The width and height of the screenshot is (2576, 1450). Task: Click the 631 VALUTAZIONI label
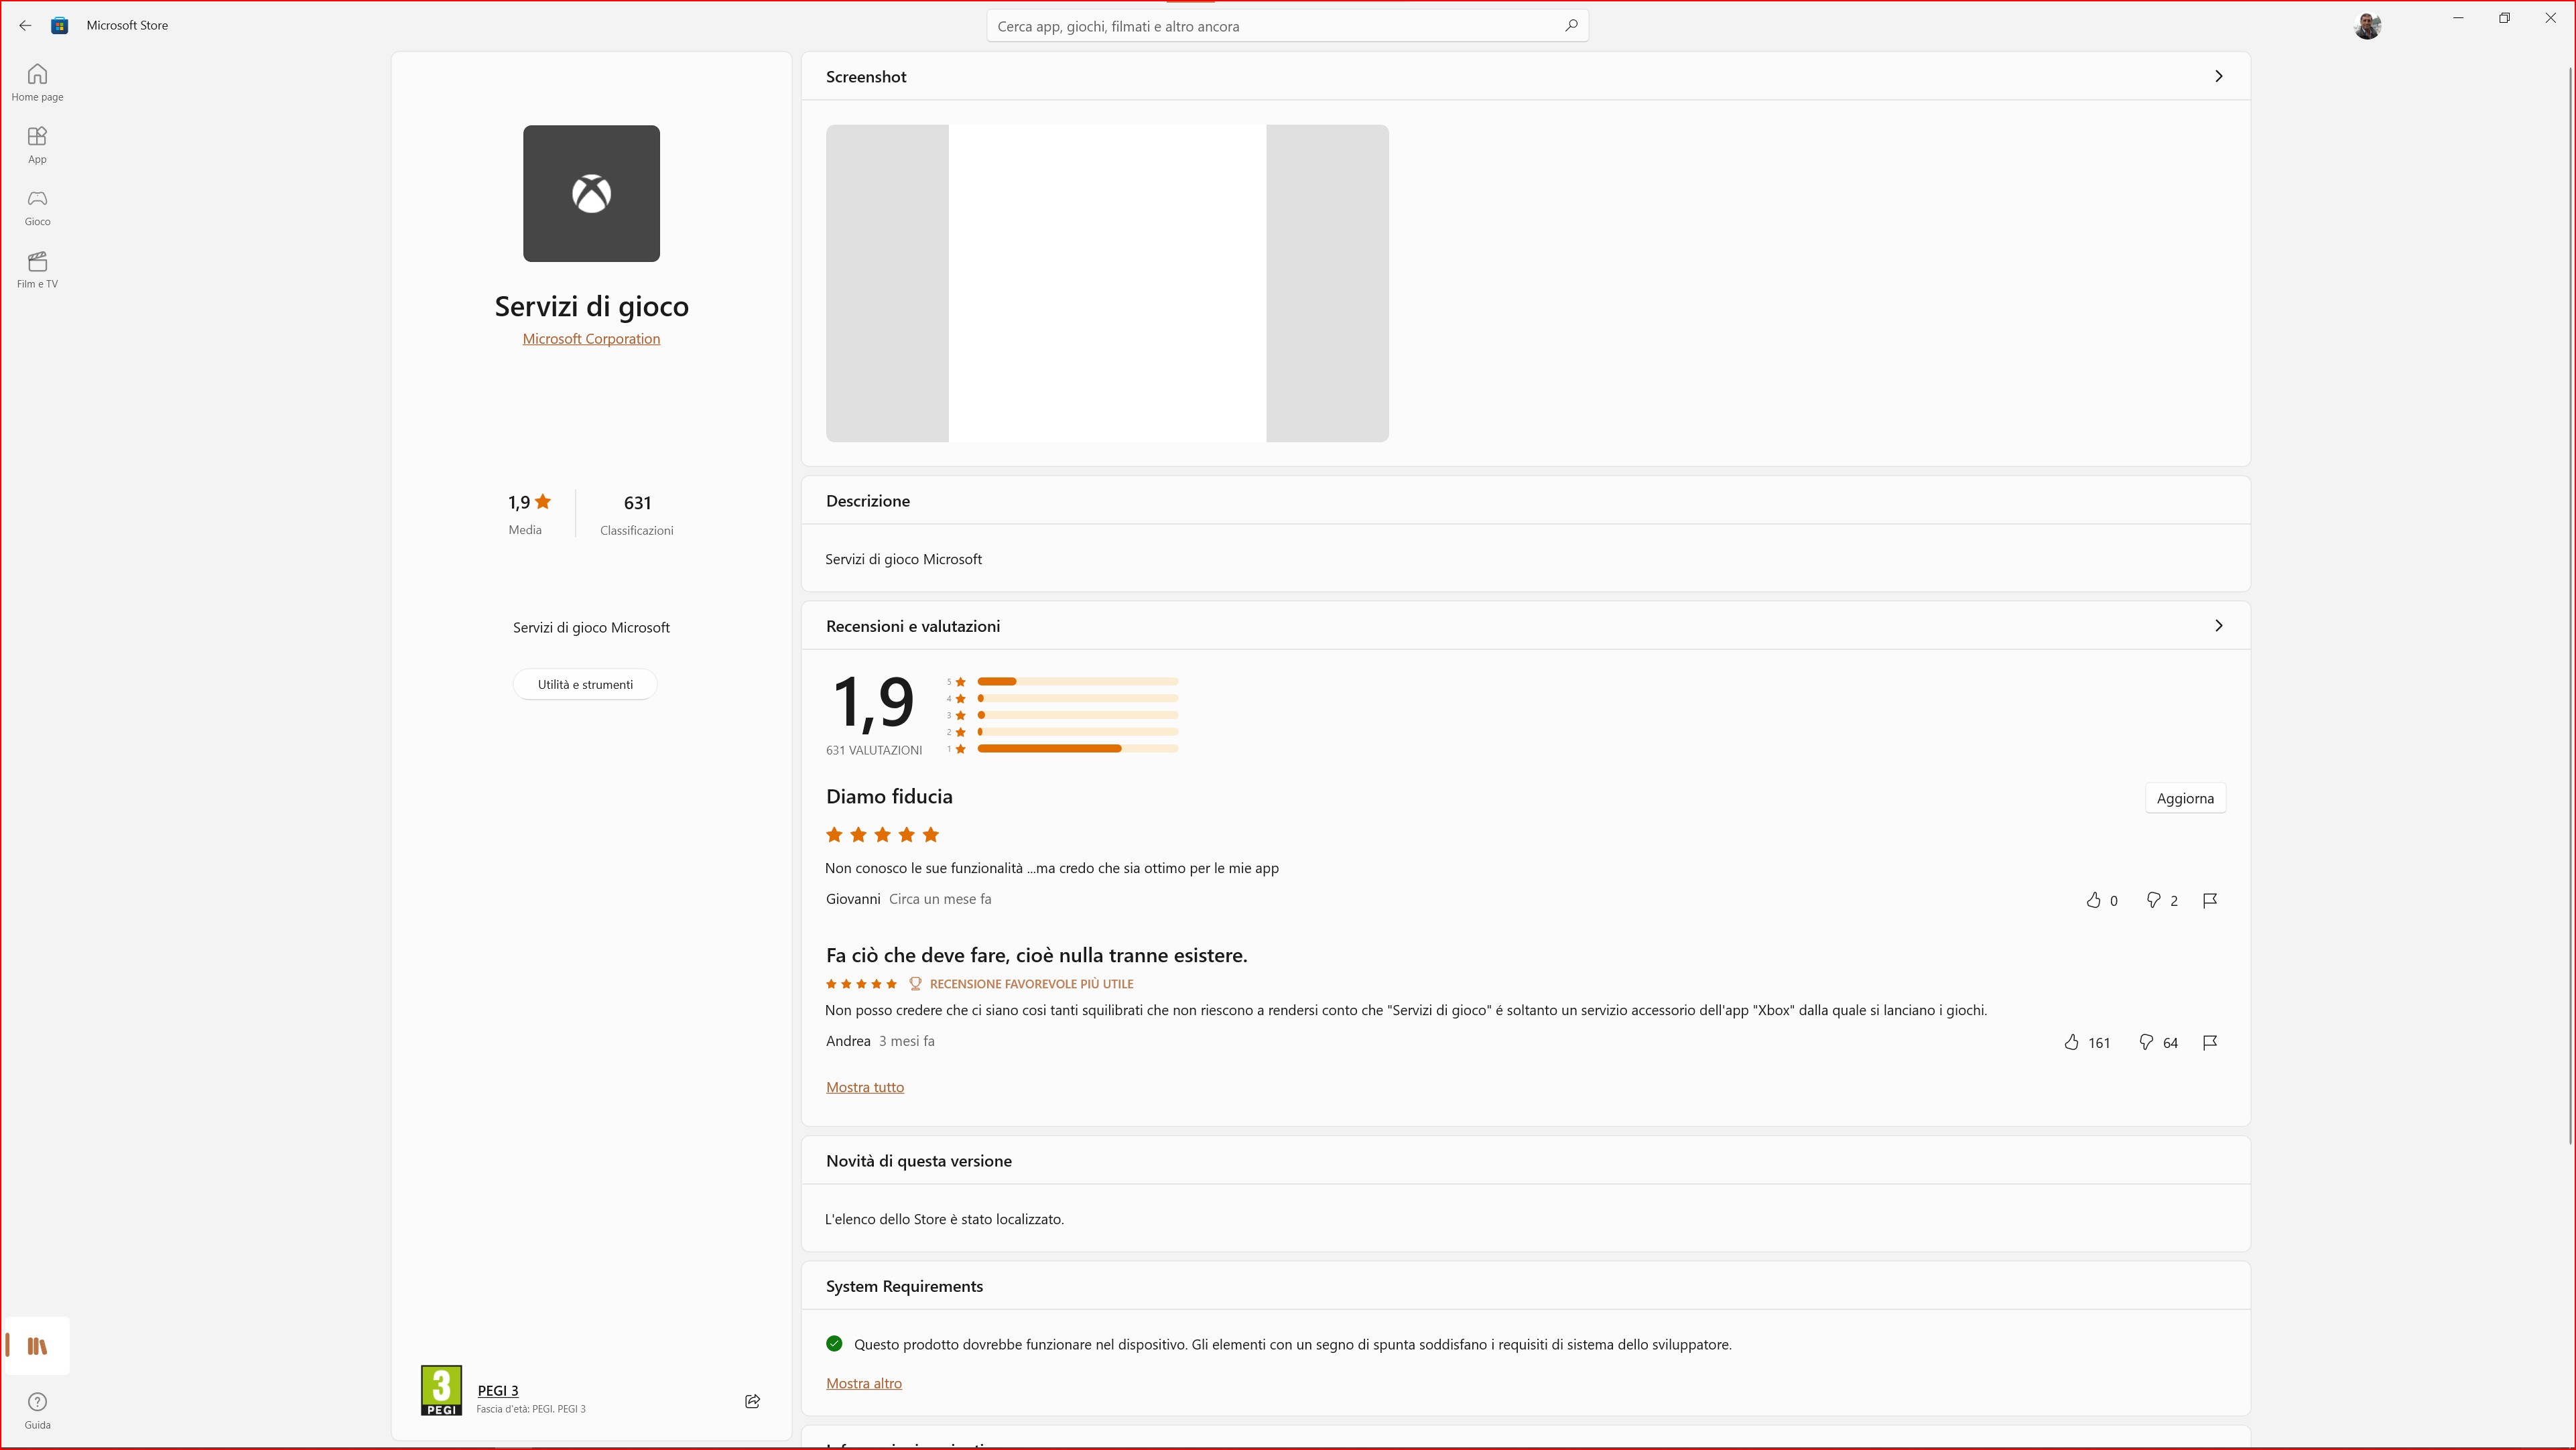(x=874, y=751)
